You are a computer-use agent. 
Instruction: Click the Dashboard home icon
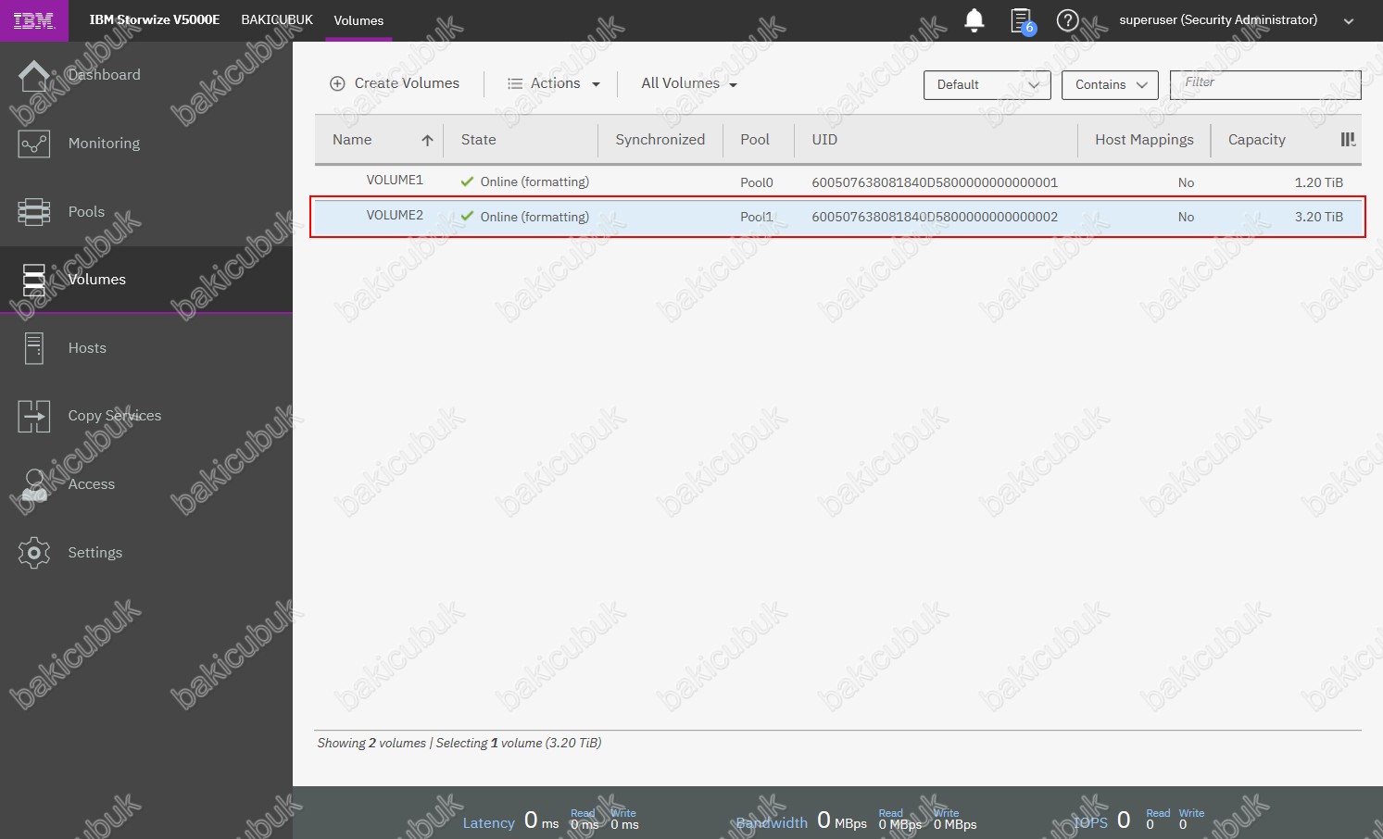coord(34,75)
